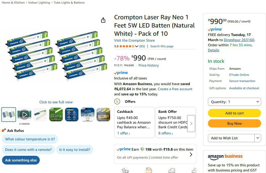Select the first product image thumbnail
The height and width of the screenshot is (173, 266).
pos(9,114)
